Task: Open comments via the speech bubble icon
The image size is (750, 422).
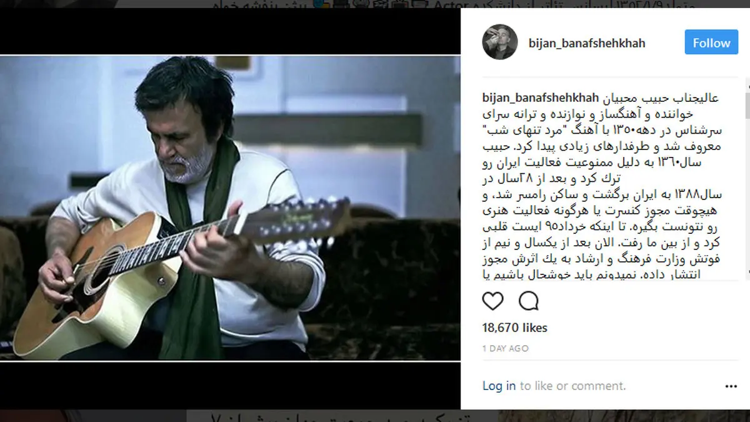Action: click(x=529, y=301)
